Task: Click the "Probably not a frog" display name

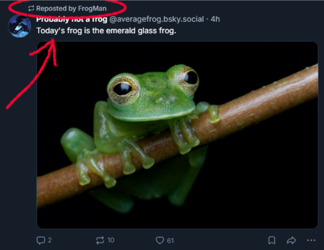Action: [72, 19]
